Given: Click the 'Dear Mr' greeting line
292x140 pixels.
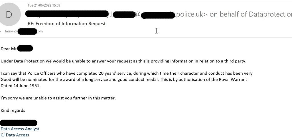Looking at the screenshot, I should 9,49.
